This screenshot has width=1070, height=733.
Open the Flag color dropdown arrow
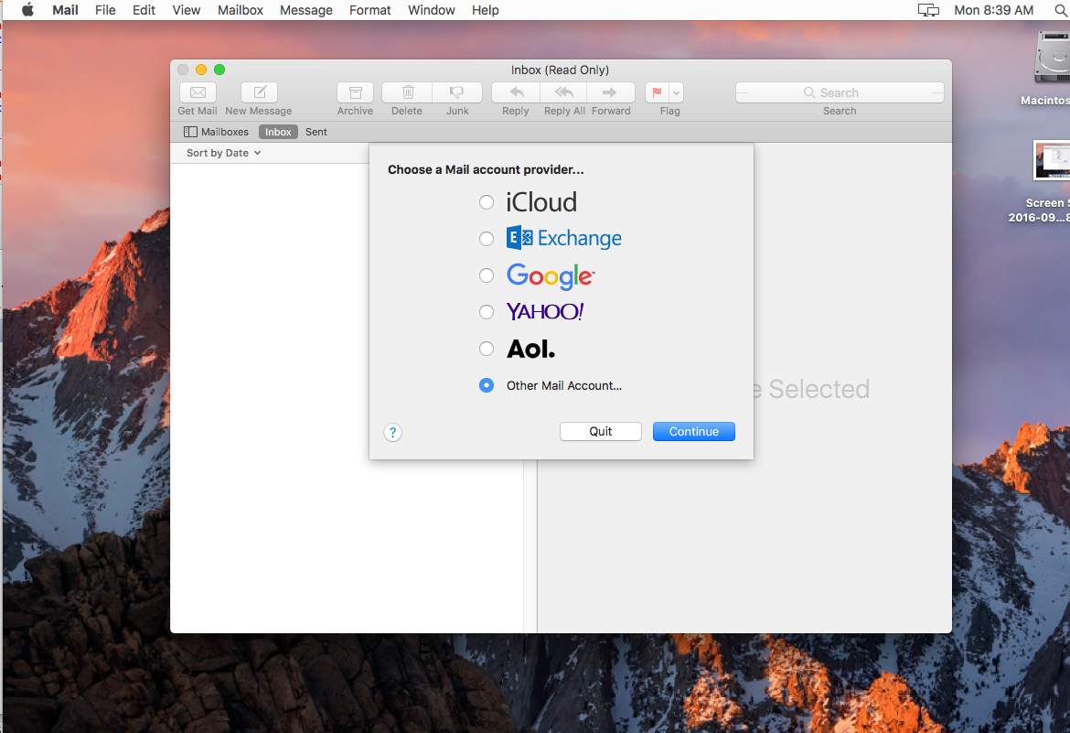point(676,92)
